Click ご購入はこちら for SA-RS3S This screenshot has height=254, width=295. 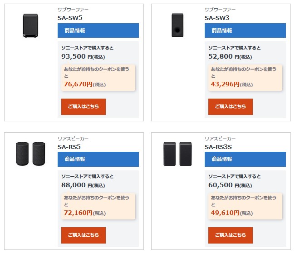pyautogui.click(x=231, y=235)
